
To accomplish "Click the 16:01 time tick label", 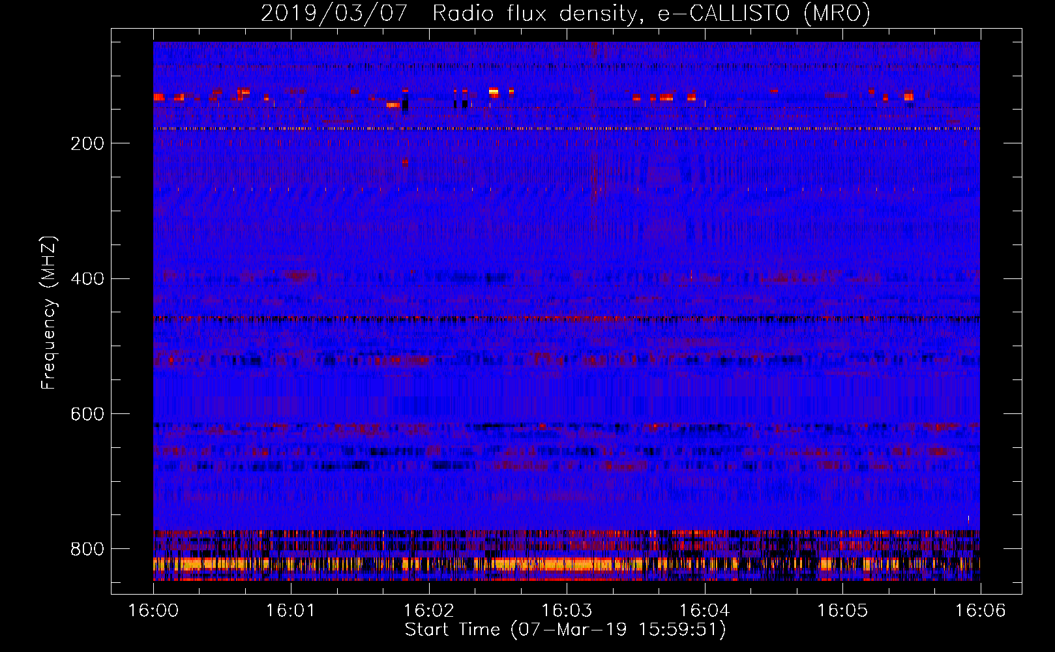I will click(291, 611).
